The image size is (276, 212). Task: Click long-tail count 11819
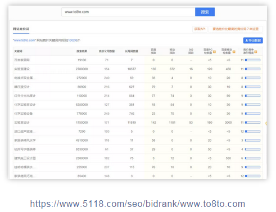(132, 123)
